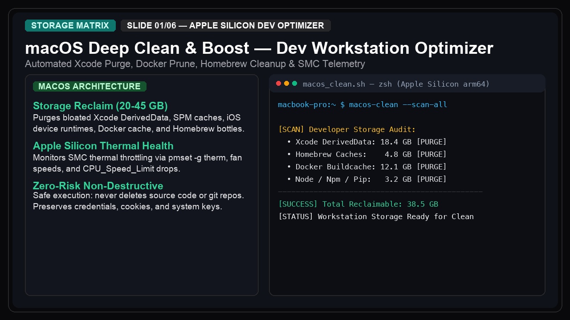Click the subtitle mentioning SMC Telemetry

point(195,64)
